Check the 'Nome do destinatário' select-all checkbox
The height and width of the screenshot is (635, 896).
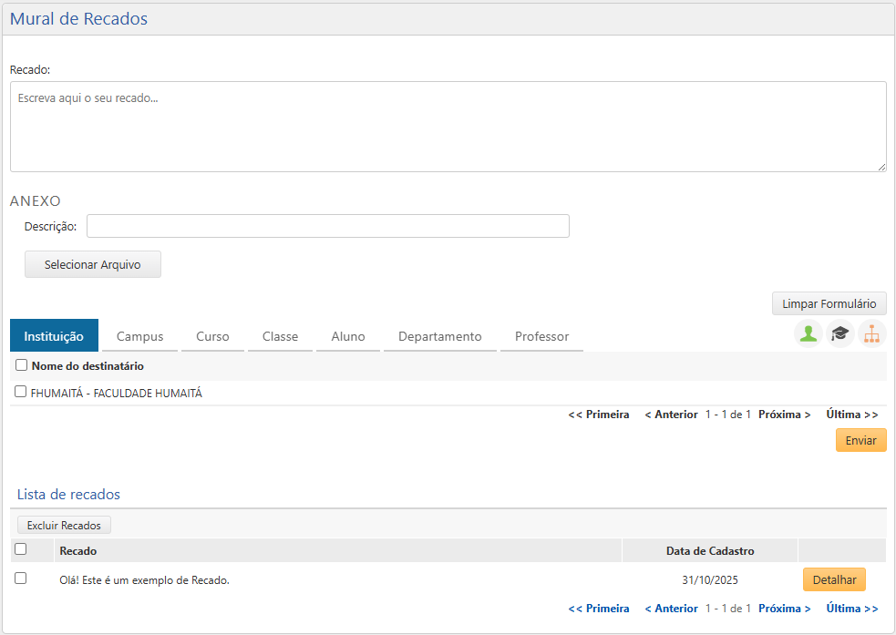(21, 365)
